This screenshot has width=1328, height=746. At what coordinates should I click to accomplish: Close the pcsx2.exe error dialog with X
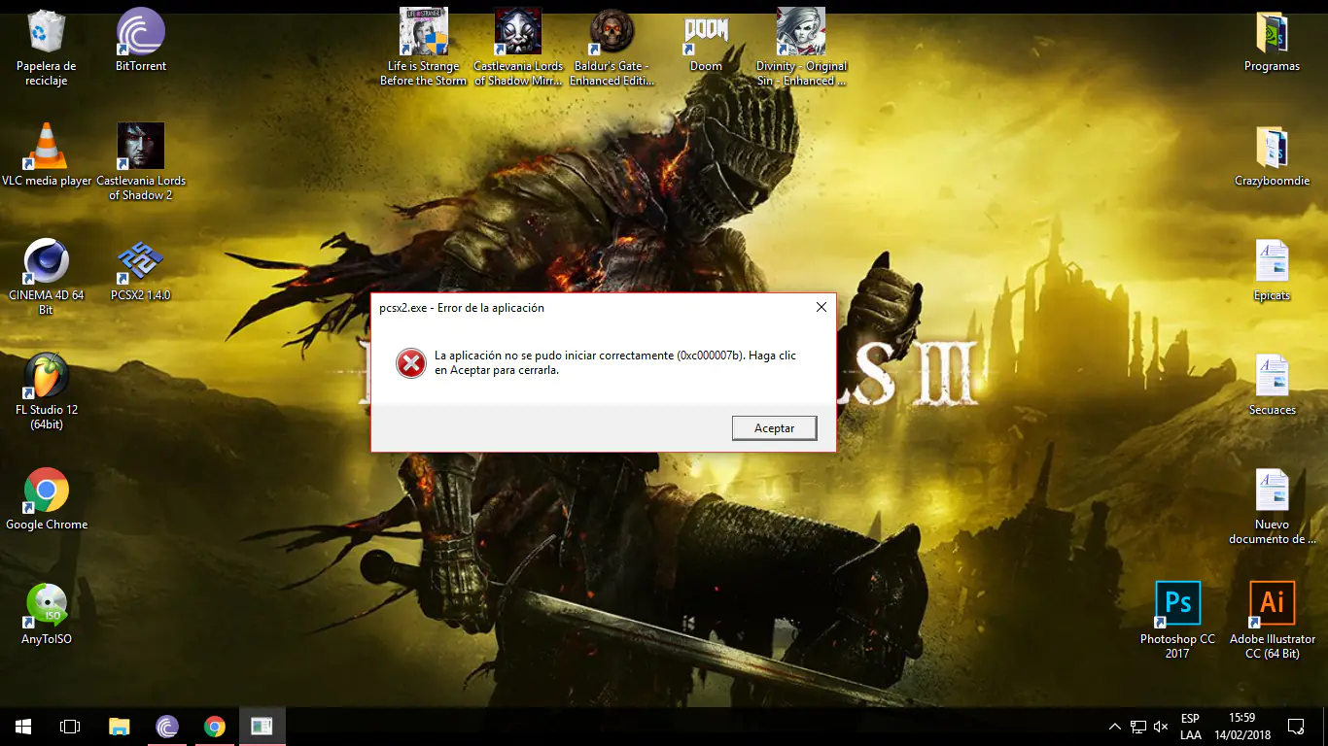(x=821, y=308)
